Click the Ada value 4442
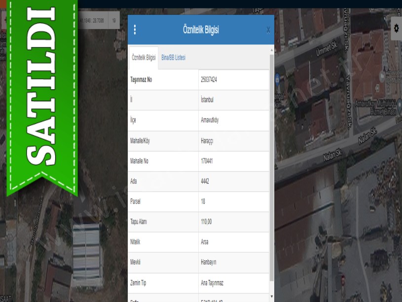Viewport: 402px width, 302px height. pos(205,182)
